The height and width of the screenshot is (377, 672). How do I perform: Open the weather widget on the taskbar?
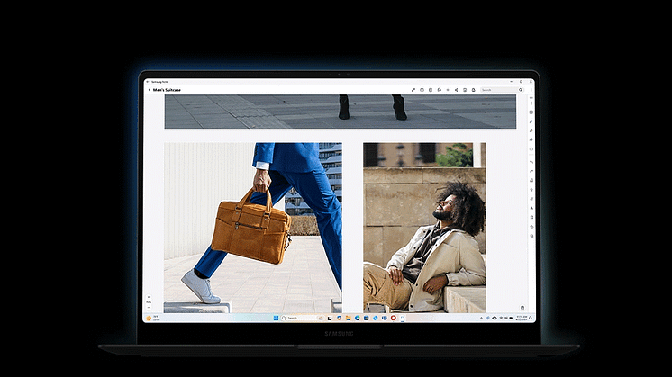click(x=151, y=318)
